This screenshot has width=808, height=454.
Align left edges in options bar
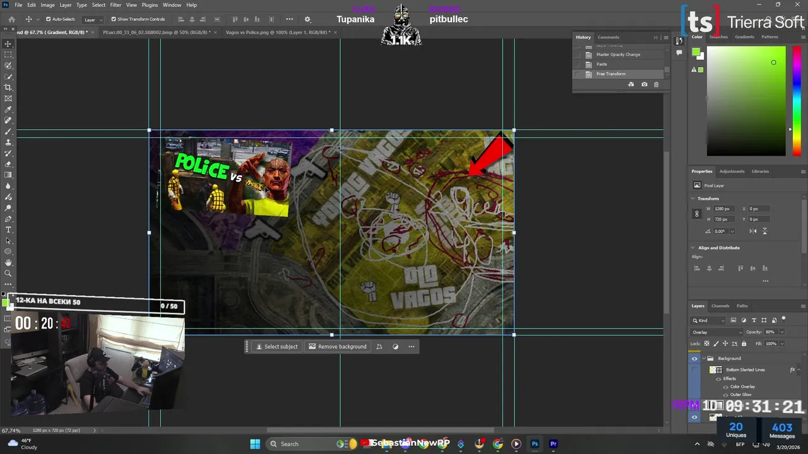point(181,19)
